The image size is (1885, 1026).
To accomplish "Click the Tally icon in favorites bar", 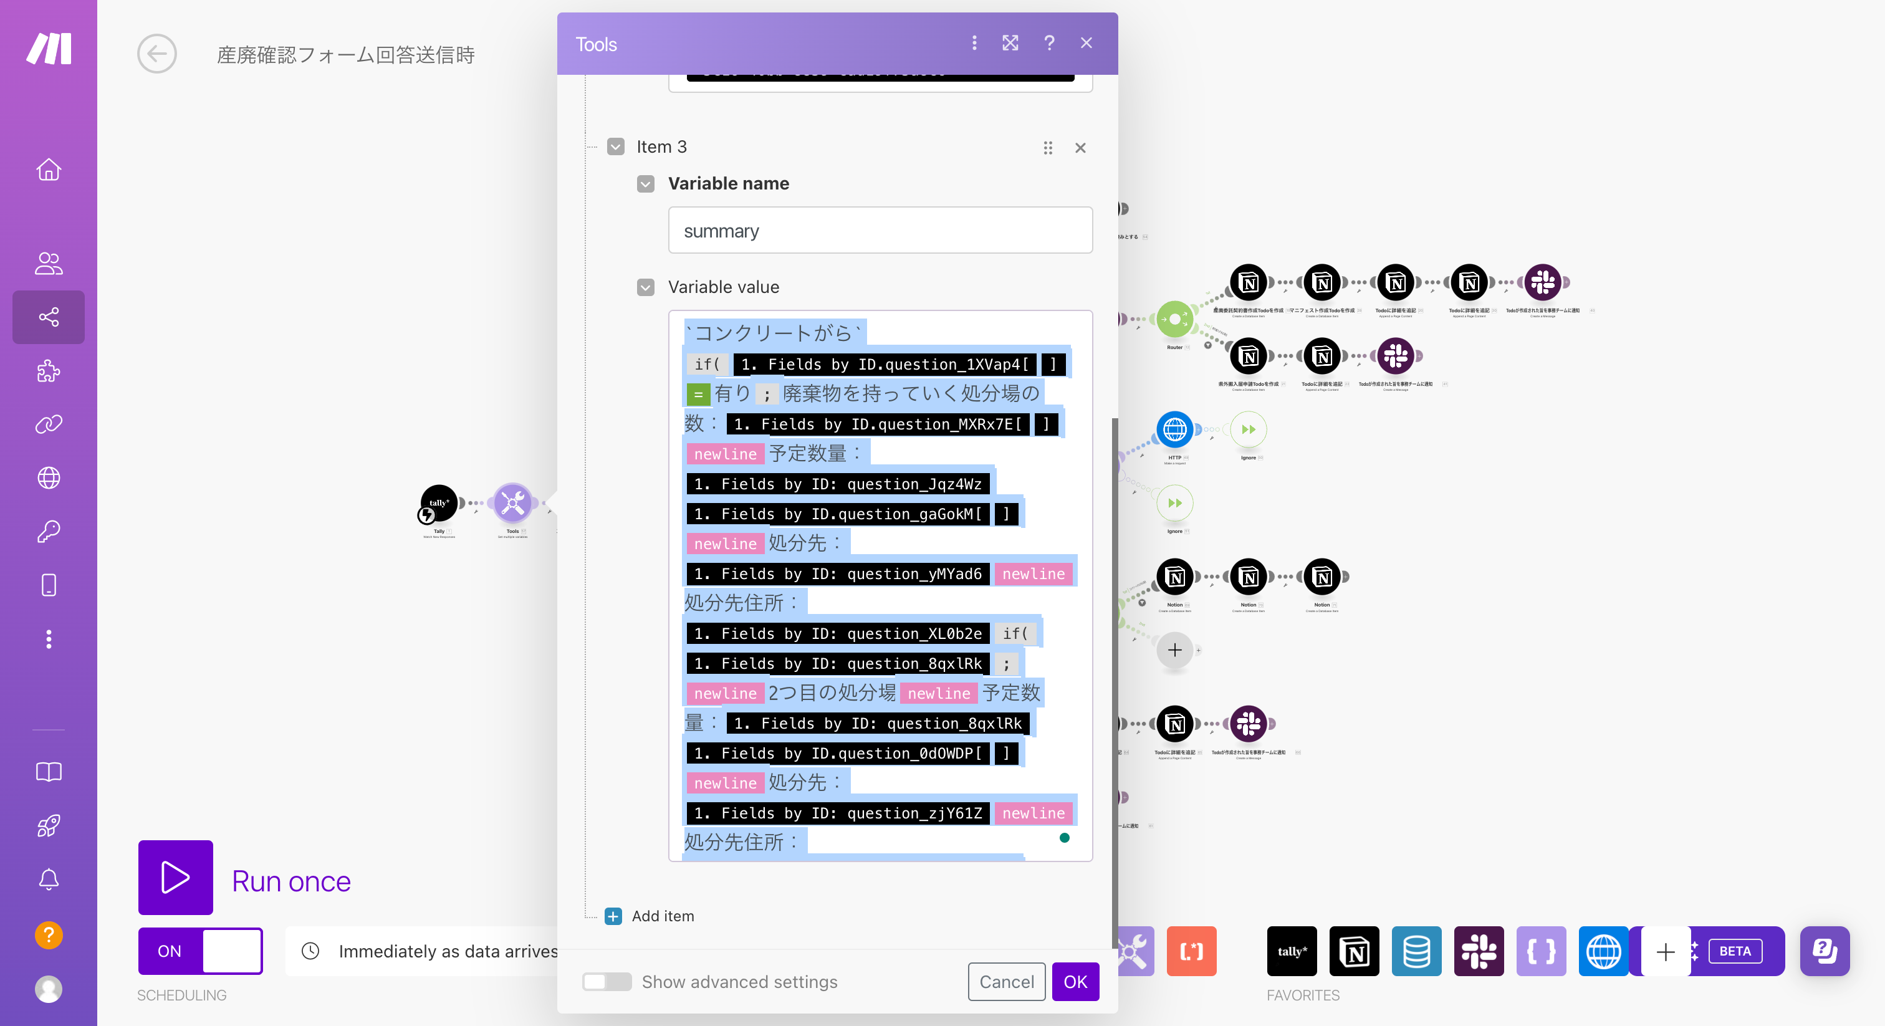I will coord(1292,951).
